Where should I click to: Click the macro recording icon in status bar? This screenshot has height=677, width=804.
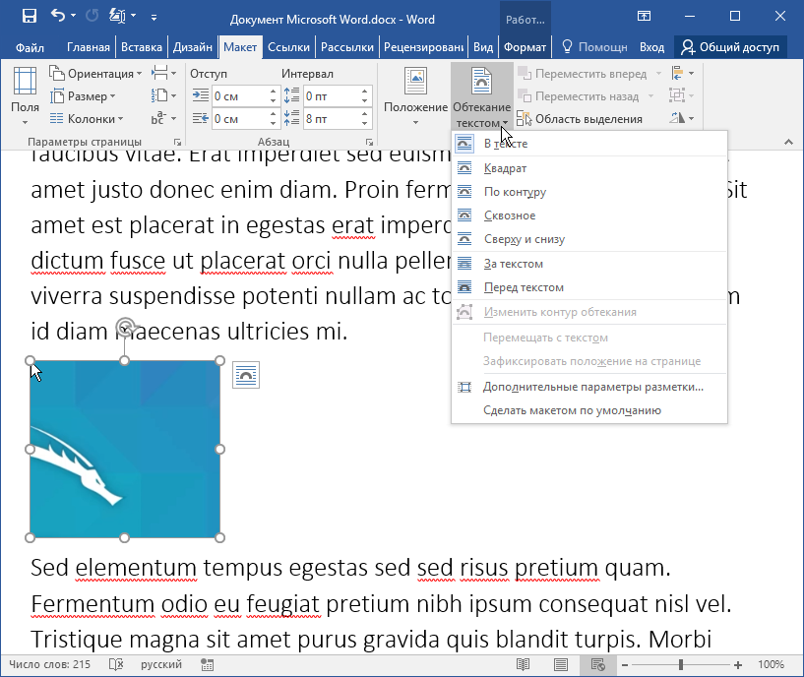pos(207,664)
